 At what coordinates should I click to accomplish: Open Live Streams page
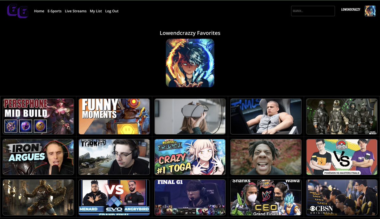click(x=76, y=11)
